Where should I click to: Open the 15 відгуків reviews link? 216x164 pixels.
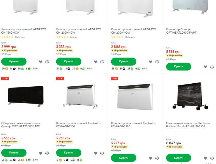pyautogui.click(x=129, y=37)
